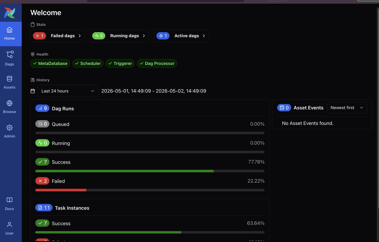Click the MetaDatabase health badge
Screen dimensions: 379x242
50,64
